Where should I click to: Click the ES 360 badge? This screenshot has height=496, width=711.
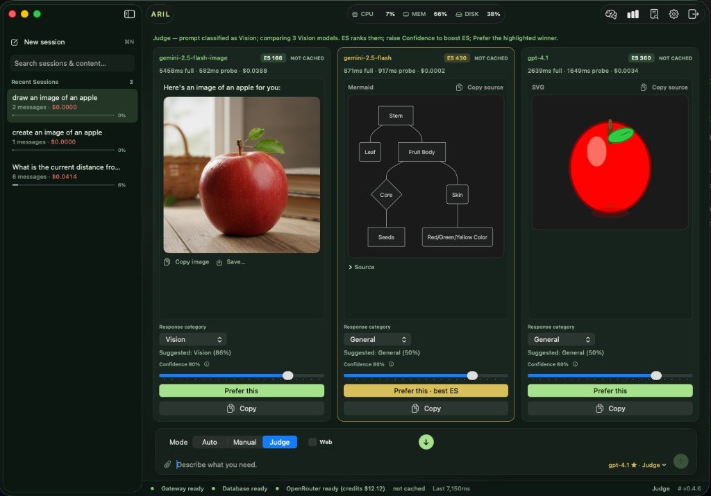tap(641, 58)
